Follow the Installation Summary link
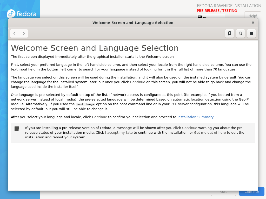 click(195, 117)
